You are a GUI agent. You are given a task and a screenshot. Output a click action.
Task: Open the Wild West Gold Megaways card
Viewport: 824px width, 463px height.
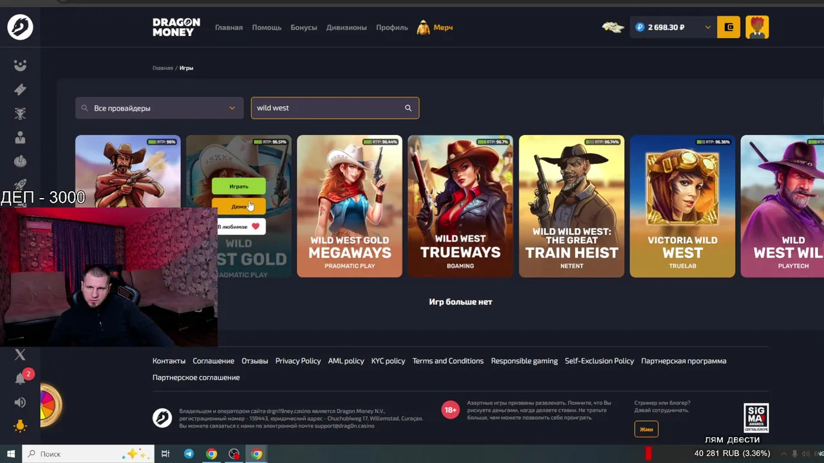[350, 206]
